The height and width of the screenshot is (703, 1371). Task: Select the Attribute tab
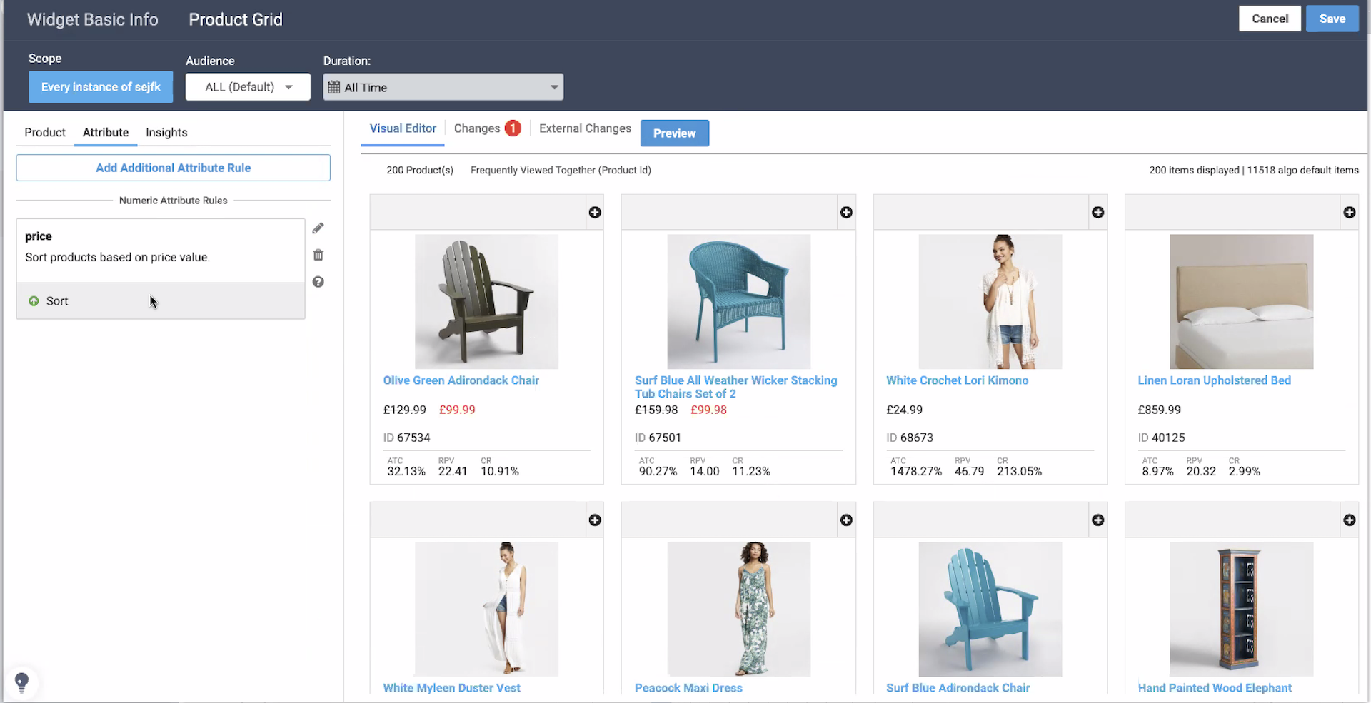coord(106,133)
